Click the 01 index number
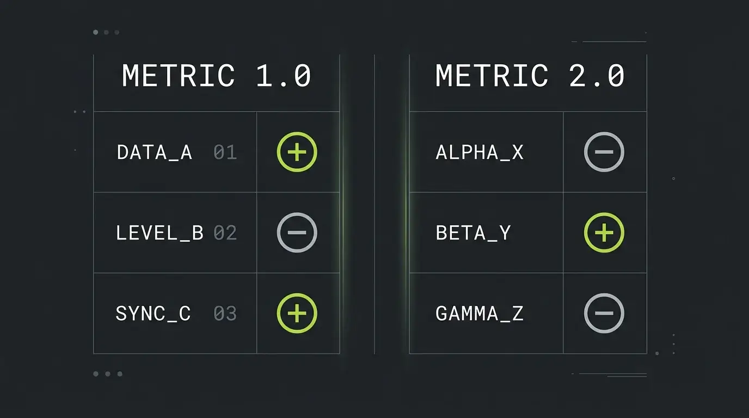Viewport: 749px width, 418px height. [x=225, y=152]
